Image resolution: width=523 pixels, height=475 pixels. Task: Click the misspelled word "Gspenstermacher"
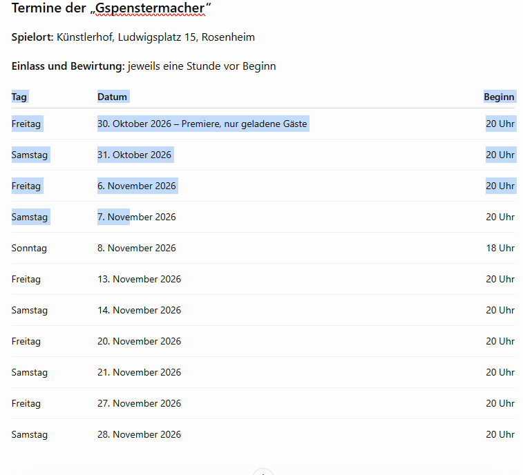click(150, 8)
